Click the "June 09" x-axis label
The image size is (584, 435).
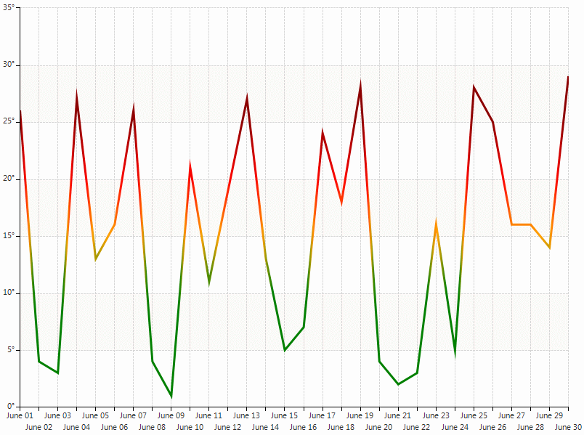pos(171,415)
